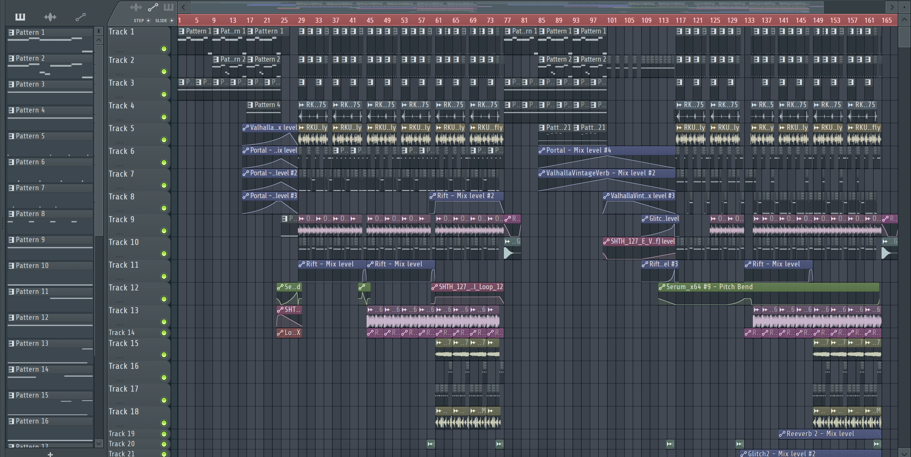911x457 pixels.
Task: Mute Track 14 with its green LED
Action: coord(164,332)
